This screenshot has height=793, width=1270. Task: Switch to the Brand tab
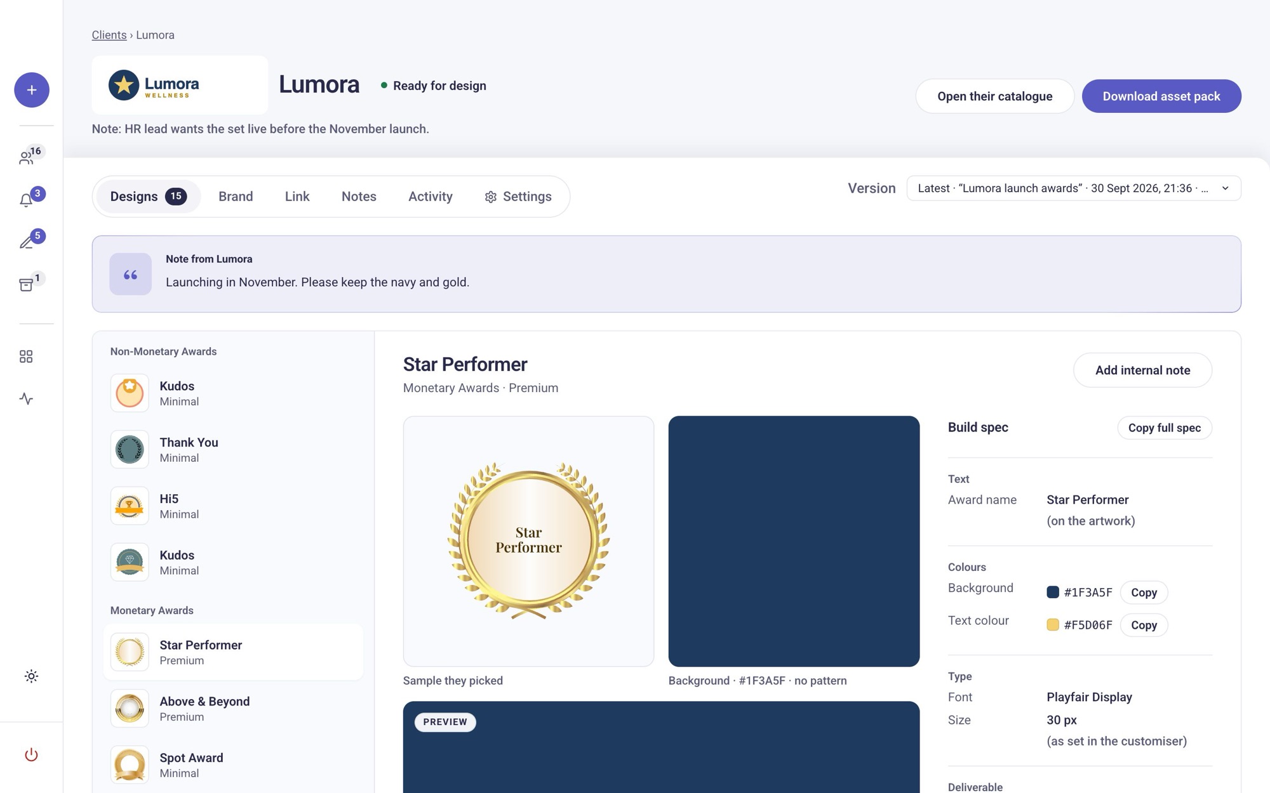click(x=236, y=197)
